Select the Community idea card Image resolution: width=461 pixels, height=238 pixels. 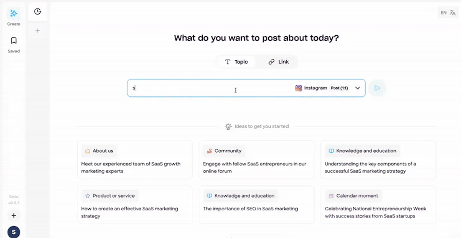(x=256, y=160)
